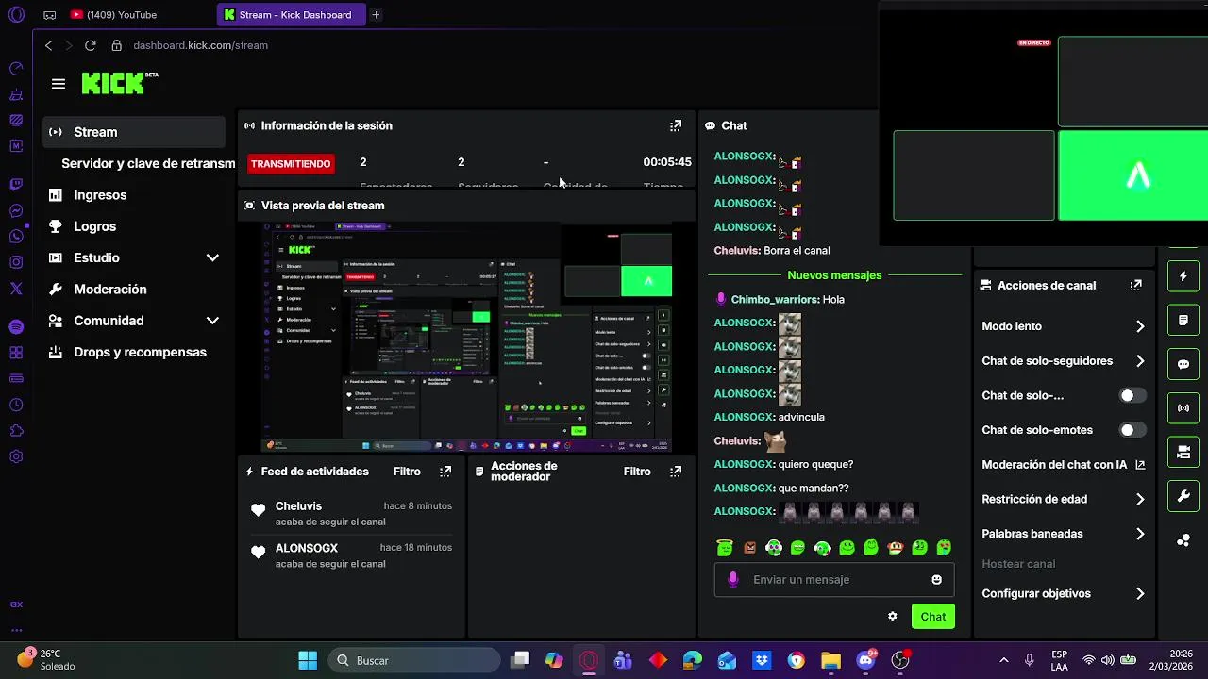Select the mushroom emote in quick row
The height and width of the screenshot is (679, 1208).
click(895, 548)
